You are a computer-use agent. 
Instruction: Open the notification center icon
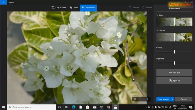[190, 107]
